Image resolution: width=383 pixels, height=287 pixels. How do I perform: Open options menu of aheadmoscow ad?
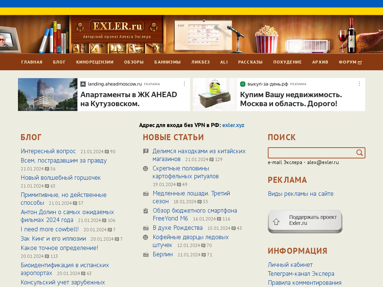184,84
